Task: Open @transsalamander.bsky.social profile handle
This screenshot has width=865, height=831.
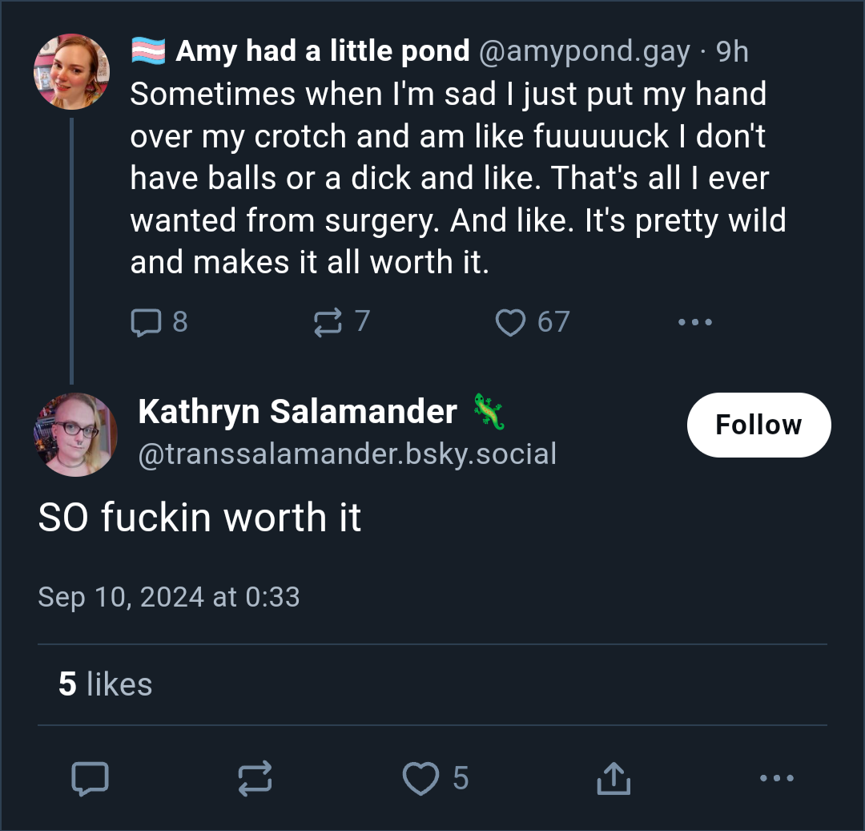Action: click(x=347, y=454)
